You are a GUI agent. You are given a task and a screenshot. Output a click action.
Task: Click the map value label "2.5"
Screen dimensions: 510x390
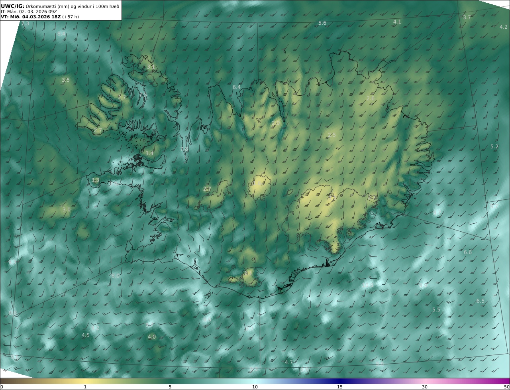(x=332, y=135)
